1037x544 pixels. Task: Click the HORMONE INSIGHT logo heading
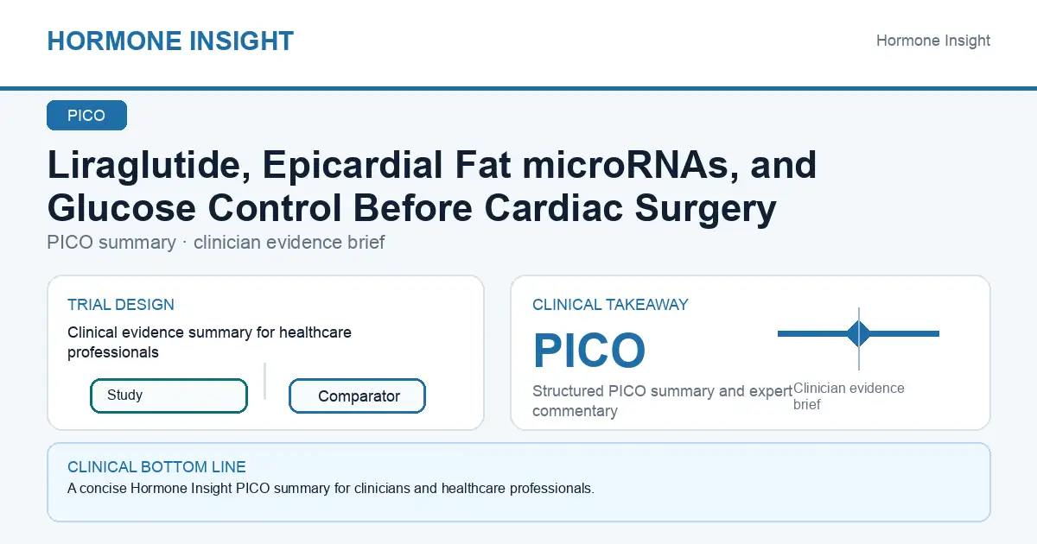[x=170, y=41]
